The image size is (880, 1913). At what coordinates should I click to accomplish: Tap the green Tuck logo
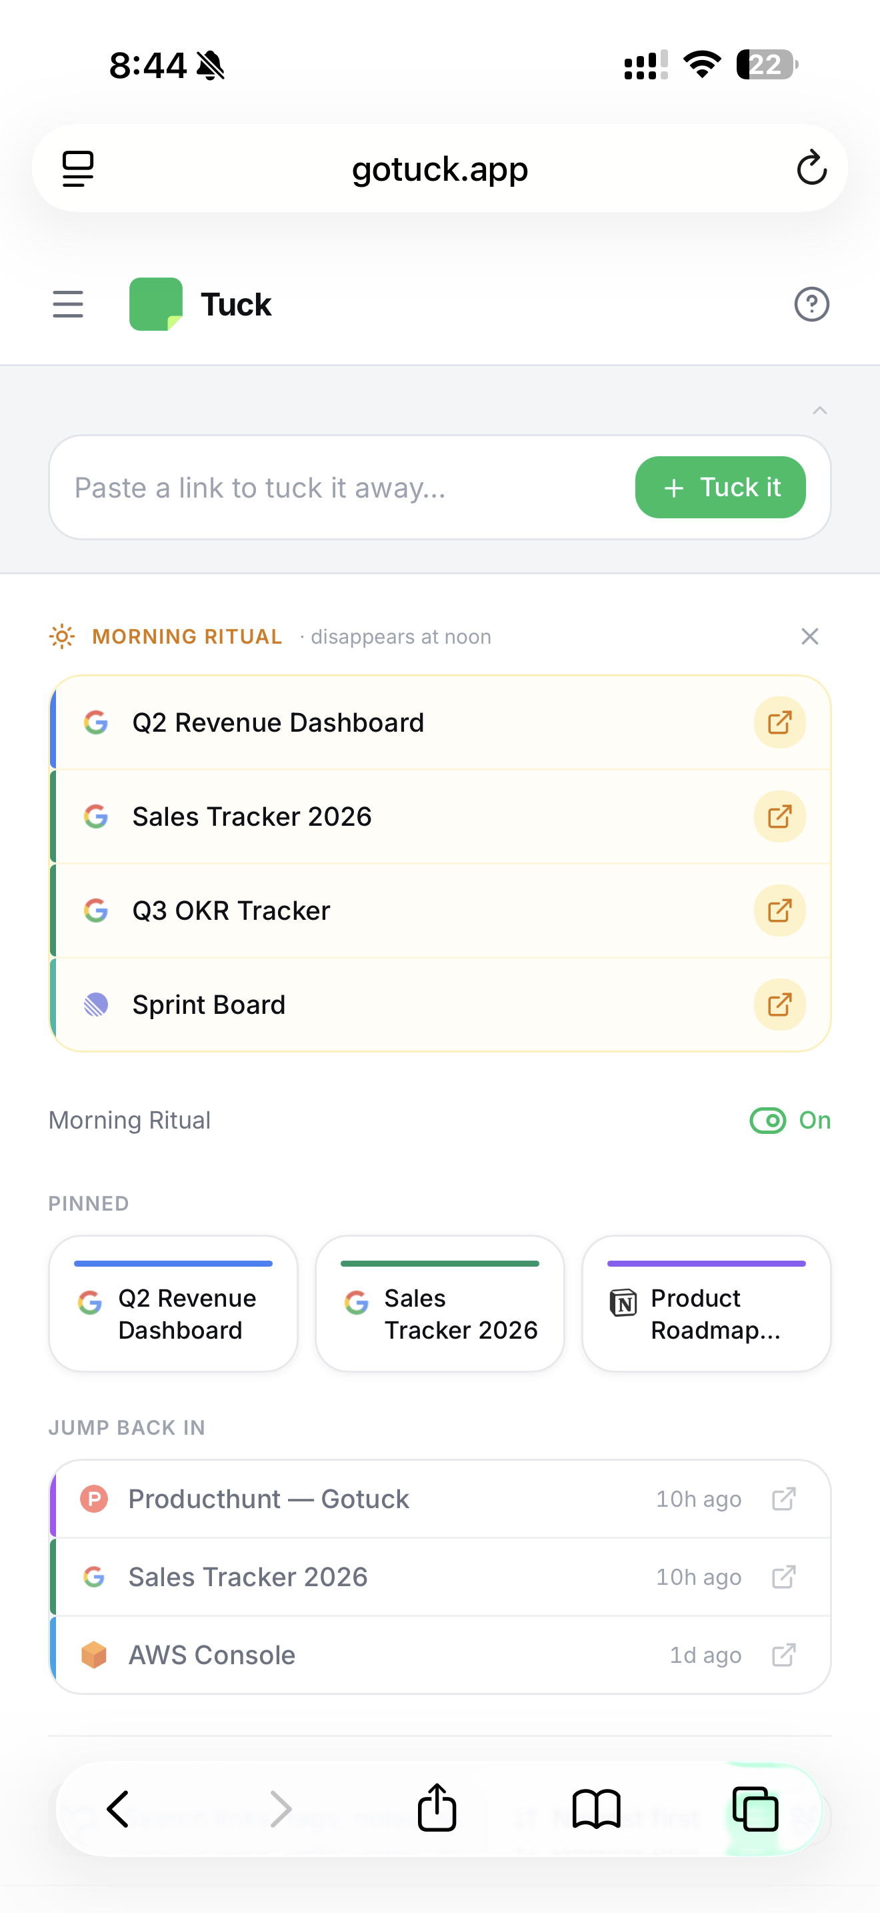coord(156,304)
